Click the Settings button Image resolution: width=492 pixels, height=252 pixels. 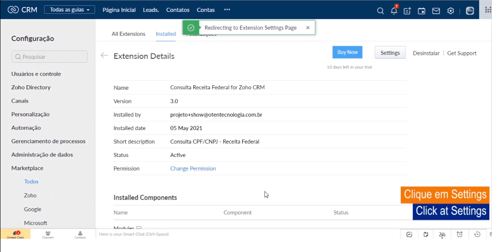click(x=390, y=53)
